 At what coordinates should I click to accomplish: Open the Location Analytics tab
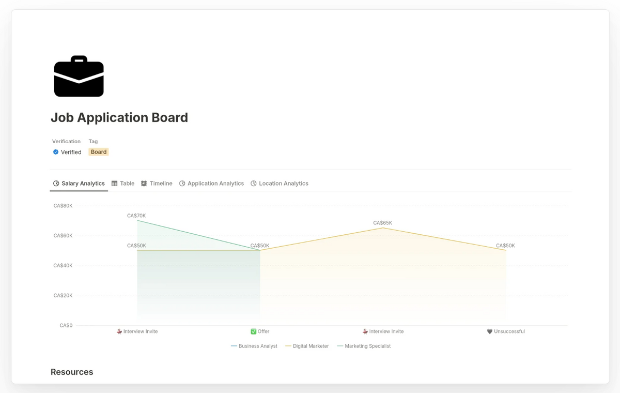(x=280, y=184)
